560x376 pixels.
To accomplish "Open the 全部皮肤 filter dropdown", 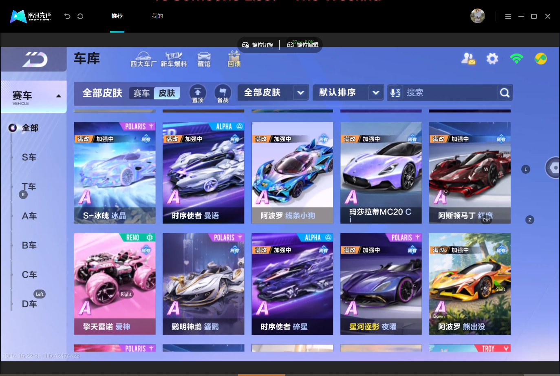I will tap(273, 93).
